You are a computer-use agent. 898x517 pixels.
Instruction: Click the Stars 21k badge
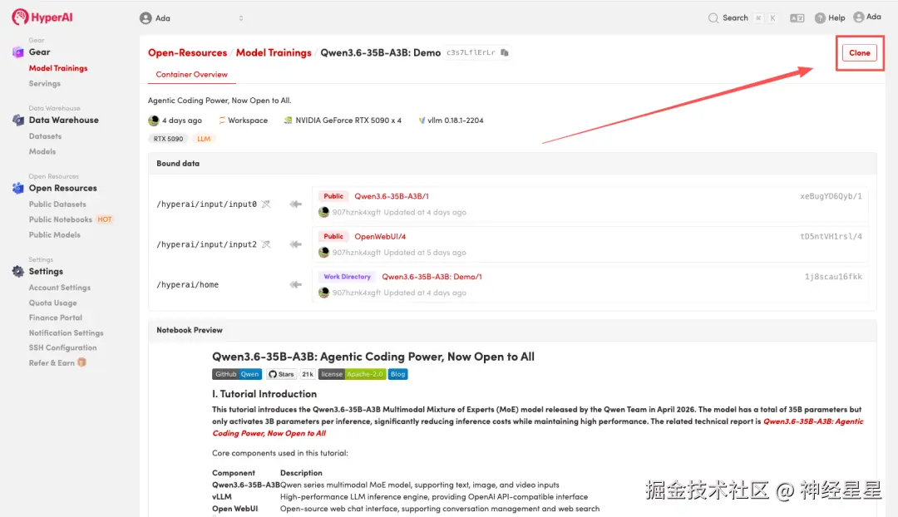click(290, 374)
